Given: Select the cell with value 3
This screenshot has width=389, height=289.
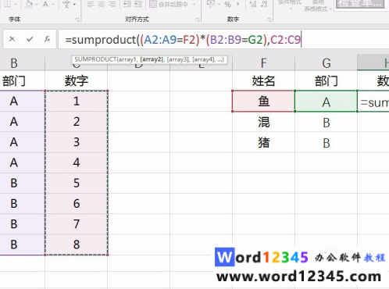Looking at the screenshot, I should tap(77, 142).
